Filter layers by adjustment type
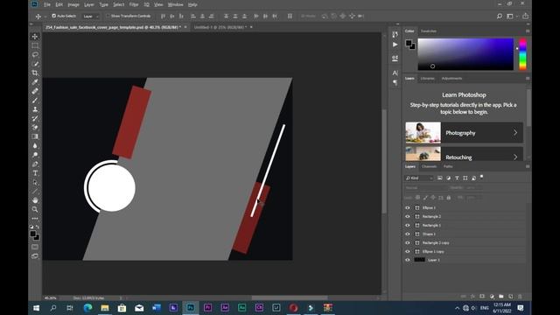The image size is (560, 315). pos(448,178)
